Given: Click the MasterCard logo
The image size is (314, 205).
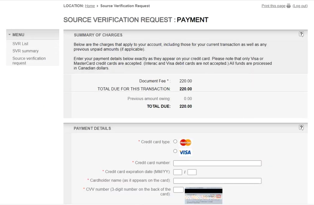Looking at the screenshot, I should click(185, 142).
